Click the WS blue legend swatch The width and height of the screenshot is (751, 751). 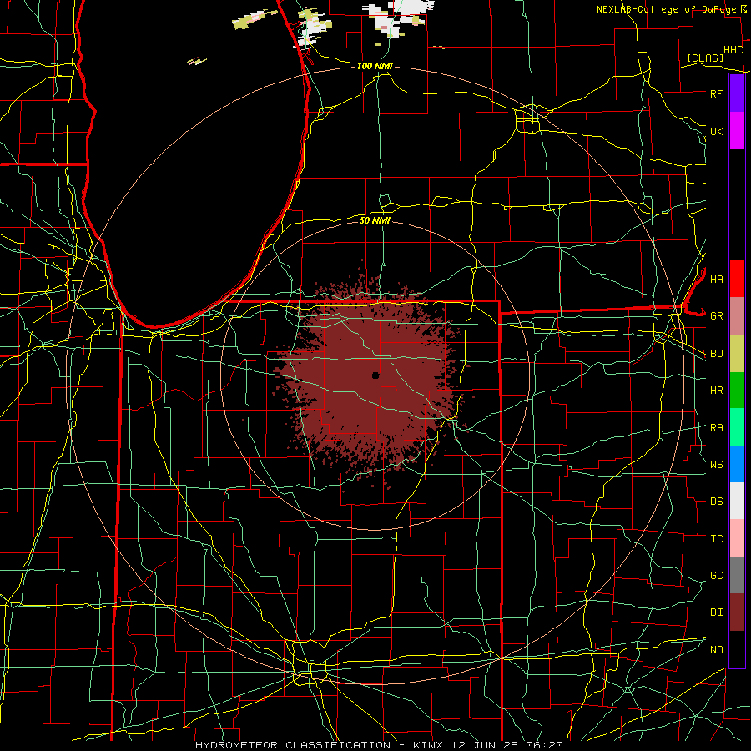737,464
